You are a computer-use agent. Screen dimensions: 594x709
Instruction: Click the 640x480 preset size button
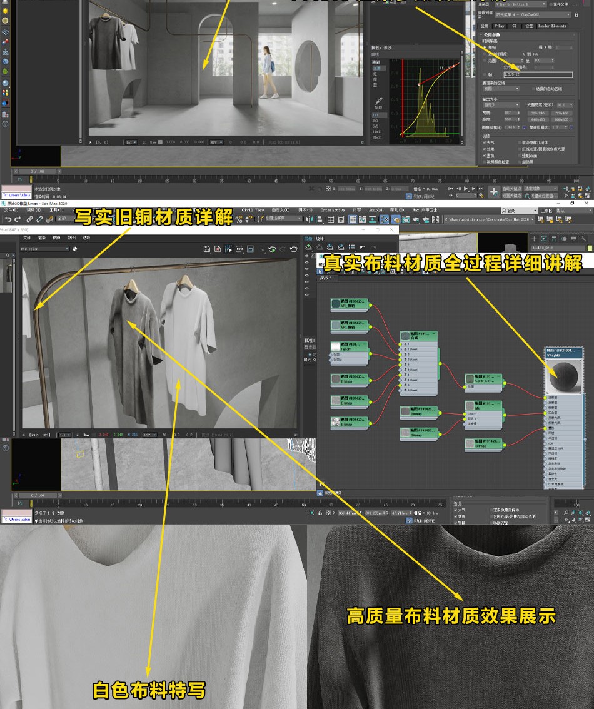(538, 120)
